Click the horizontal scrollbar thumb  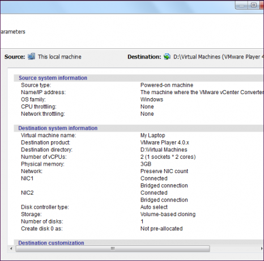(x=113, y=249)
